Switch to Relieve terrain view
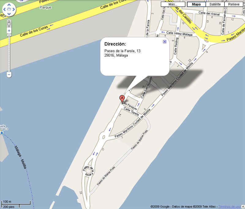 (x=234, y=4)
